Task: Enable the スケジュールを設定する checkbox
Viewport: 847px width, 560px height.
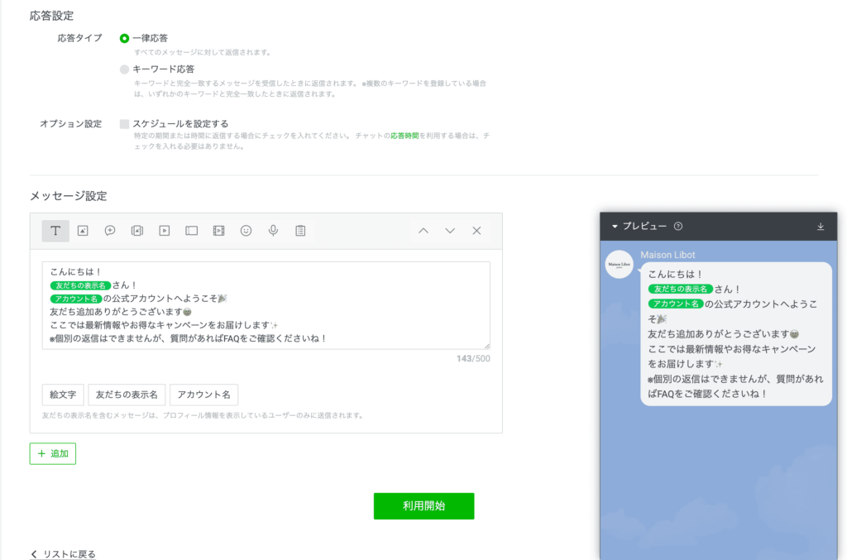Action: (125, 124)
